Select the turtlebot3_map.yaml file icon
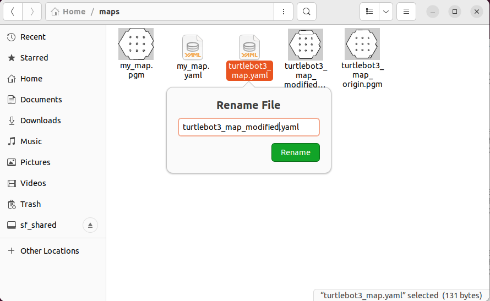The width and height of the screenshot is (490, 301). pyautogui.click(x=249, y=47)
